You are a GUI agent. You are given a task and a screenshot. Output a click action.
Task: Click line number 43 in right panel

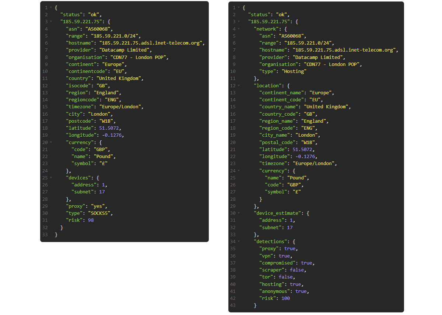pos(233,305)
